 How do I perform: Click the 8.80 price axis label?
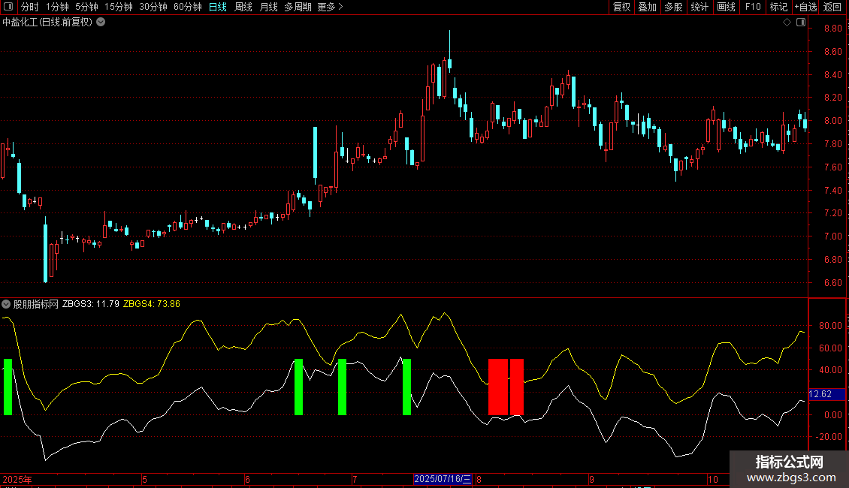tap(832, 28)
